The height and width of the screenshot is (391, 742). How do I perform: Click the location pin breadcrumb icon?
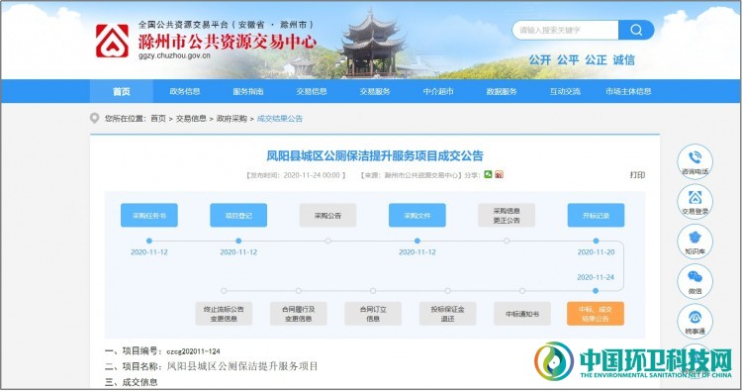95,119
